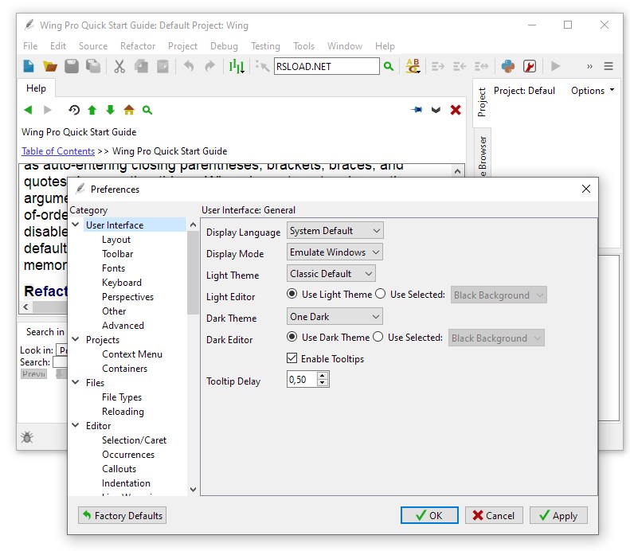630x551 pixels.
Task: Switch to the vertical Project tab
Action: [x=482, y=103]
